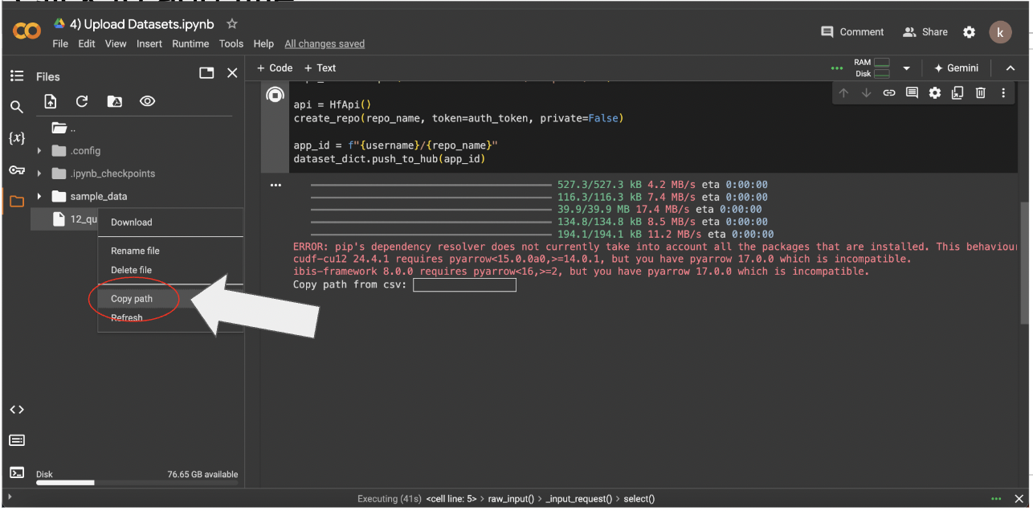This screenshot has height=511, width=1033.
Task: Star the notebook title
Action: click(x=232, y=24)
